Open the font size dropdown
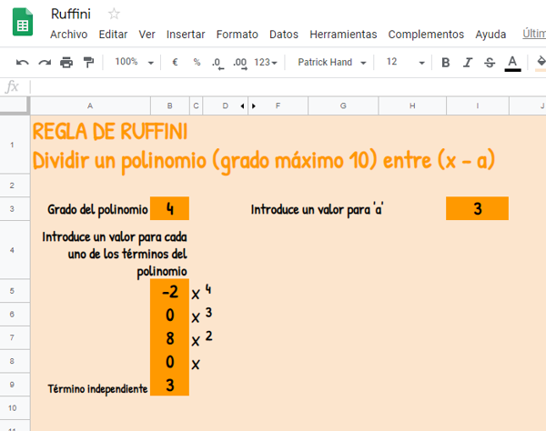546x431 pixels. tap(406, 62)
